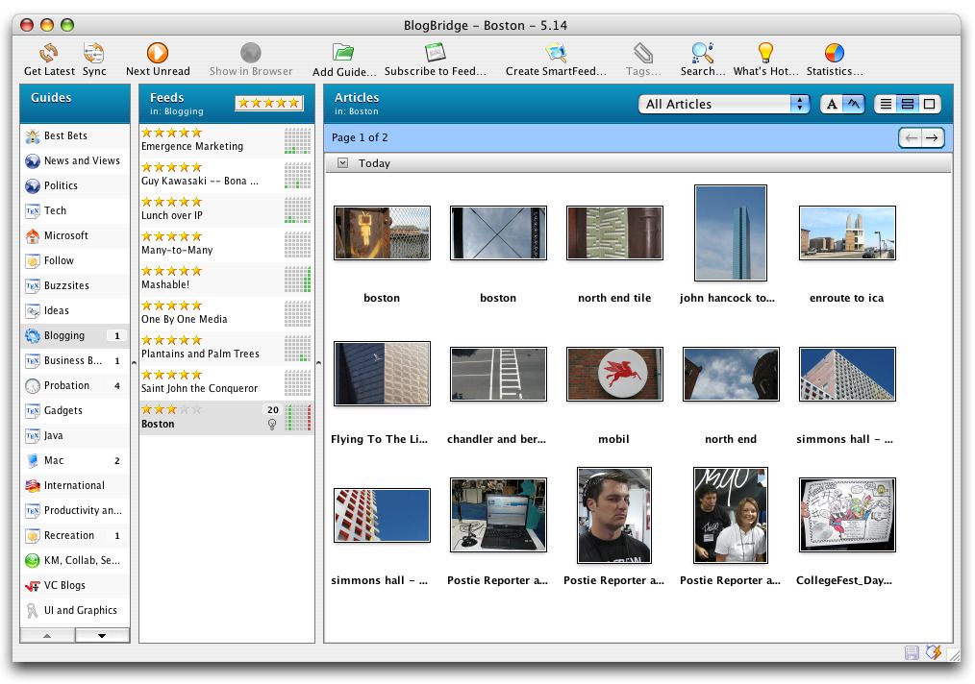
Task: Switch article view to text-only mode
Action: (x=833, y=104)
